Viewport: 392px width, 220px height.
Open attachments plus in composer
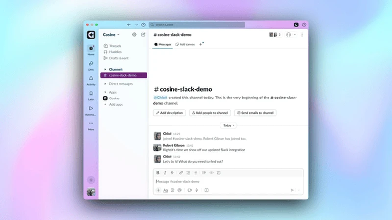tap(158, 190)
